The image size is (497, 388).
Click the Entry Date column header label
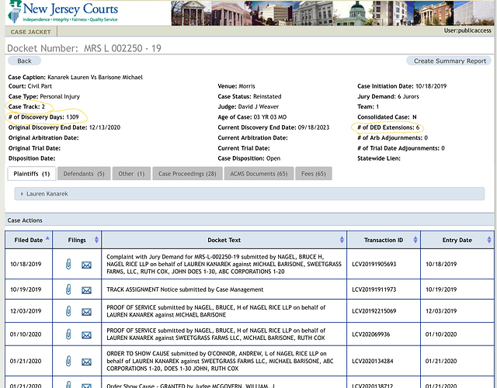pos(457,240)
